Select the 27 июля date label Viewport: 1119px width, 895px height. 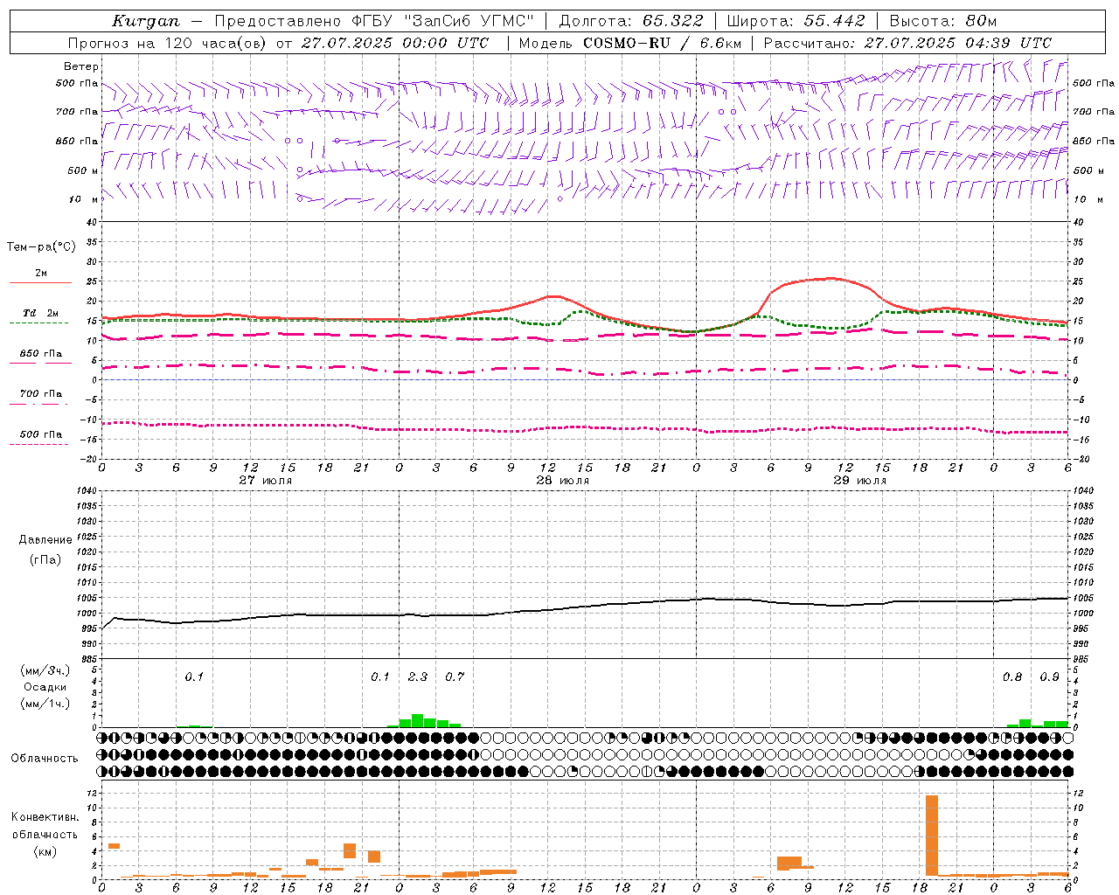[x=266, y=480]
